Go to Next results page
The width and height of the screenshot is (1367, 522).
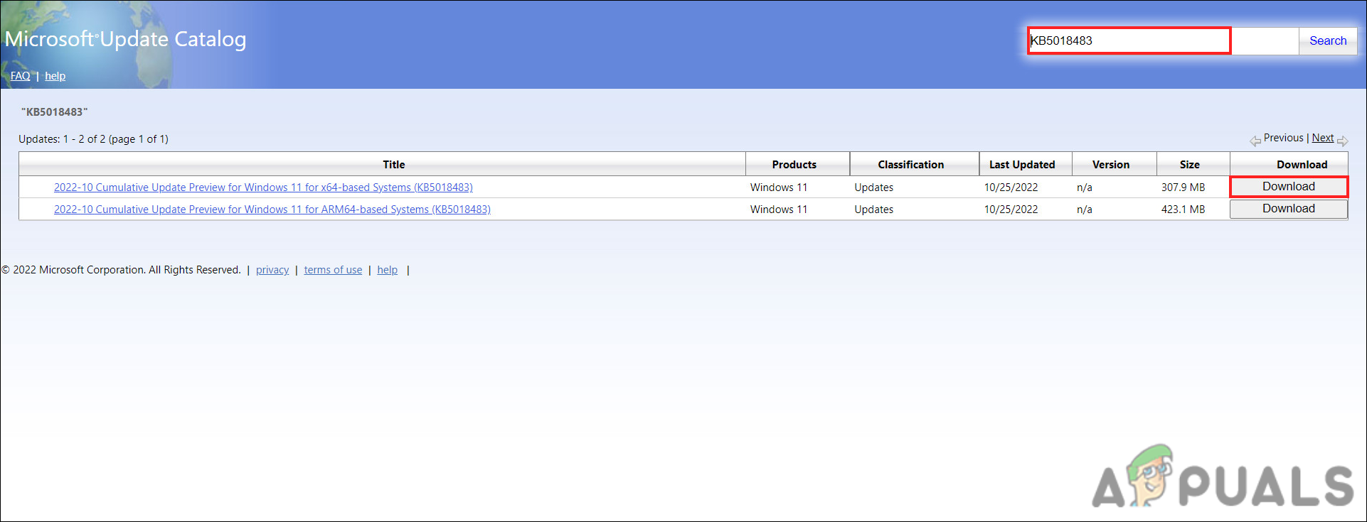point(1323,138)
